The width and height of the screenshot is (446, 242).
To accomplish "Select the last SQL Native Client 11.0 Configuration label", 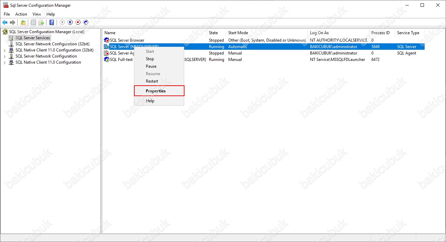I will pos(48,62).
